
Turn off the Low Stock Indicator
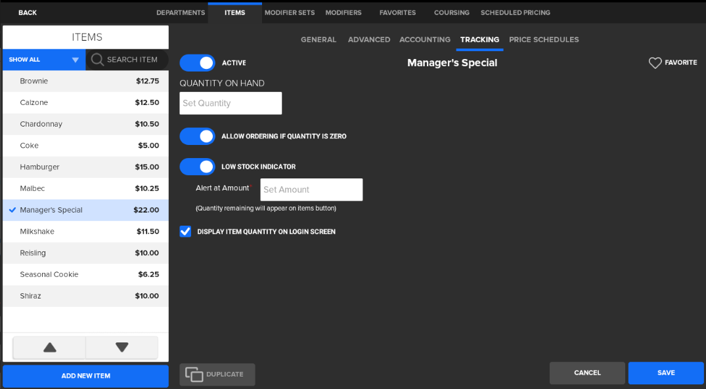(x=197, y=167)
